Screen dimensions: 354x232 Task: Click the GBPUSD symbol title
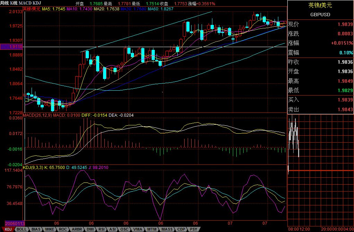[x=320, y=15]
